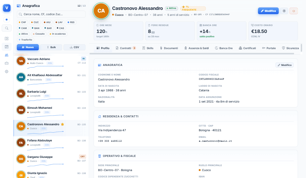Image resolution: width=306 pixels, height=178 pixels.
Task: Open the people icon in left sidebar
Action: (x=7, y=55)
